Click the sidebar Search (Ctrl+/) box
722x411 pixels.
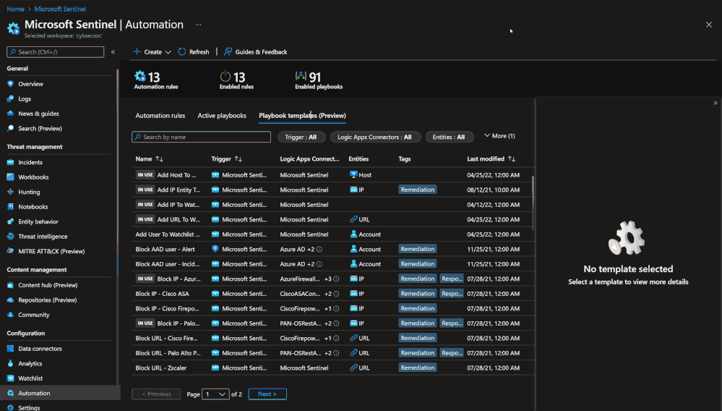tap(55, 52)
